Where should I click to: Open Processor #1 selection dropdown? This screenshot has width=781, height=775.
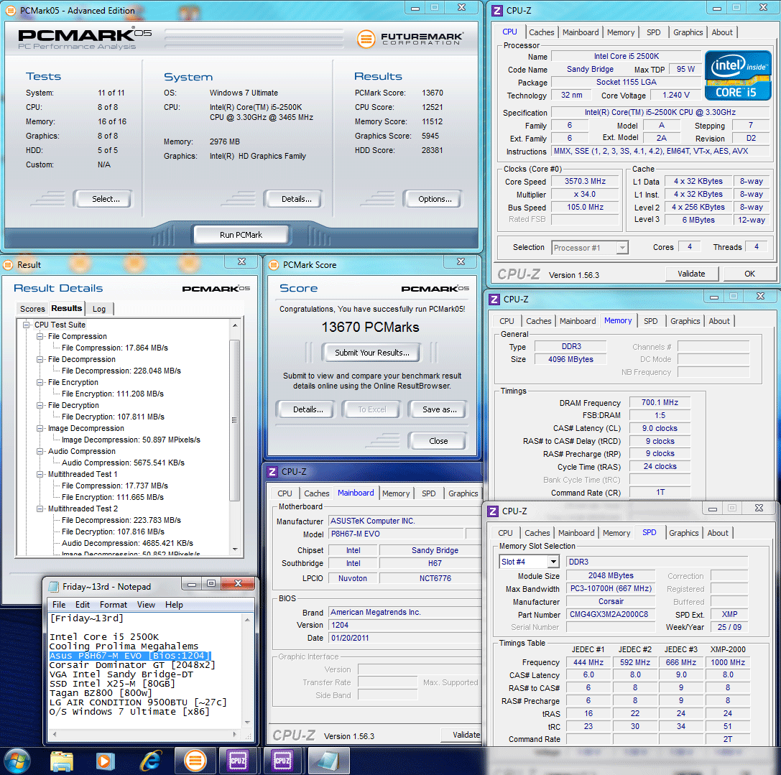(622, 248)
